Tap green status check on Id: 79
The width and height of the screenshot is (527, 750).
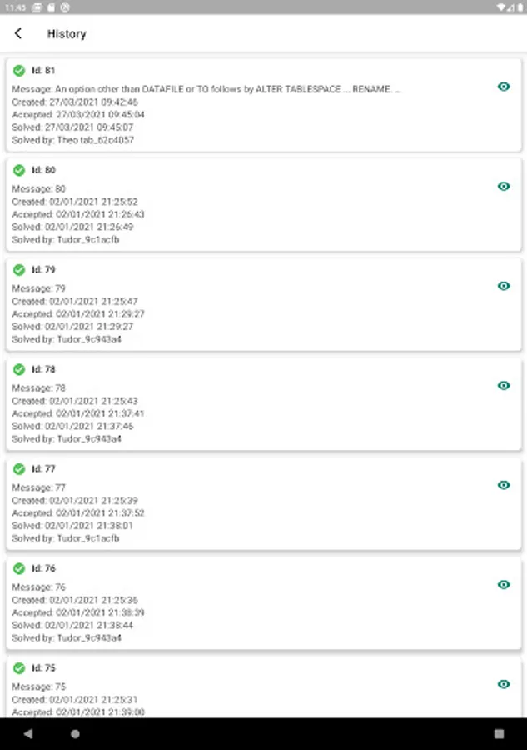coord(19,270)
